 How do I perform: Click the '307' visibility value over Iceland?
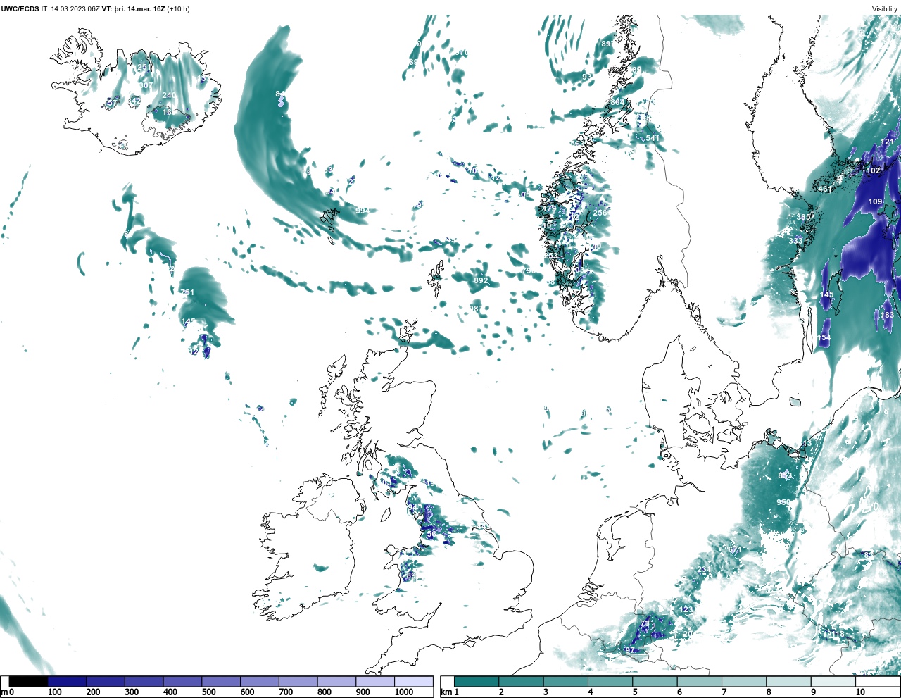tap(146, 85)
